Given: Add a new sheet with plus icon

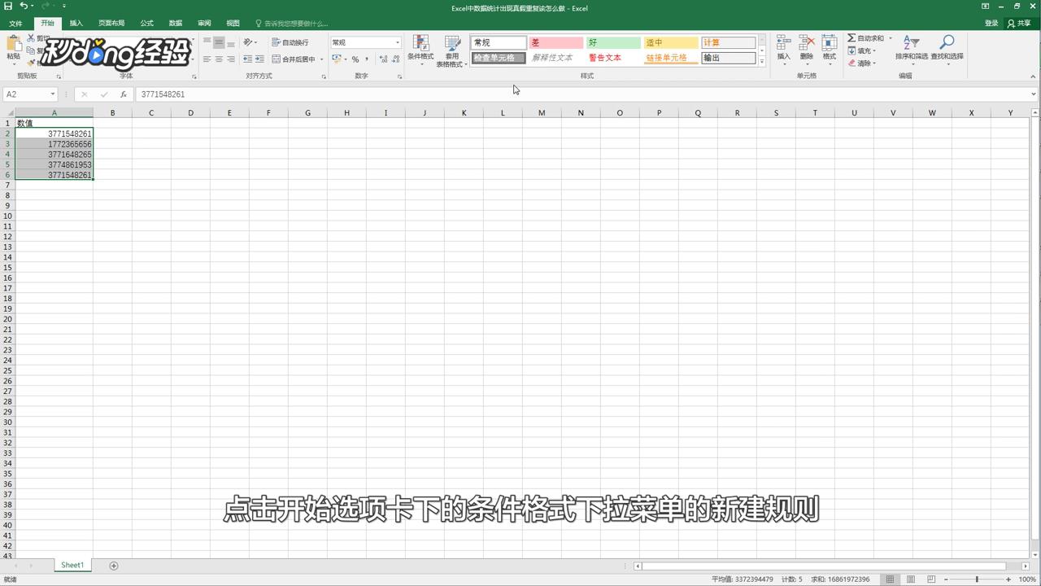Looking at the screenshot, I should tap(114, 566).
